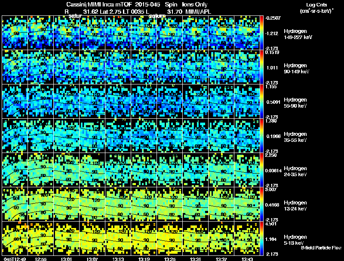Select the 'Hydrogen 35-55 keV' row label

(295, 137)
